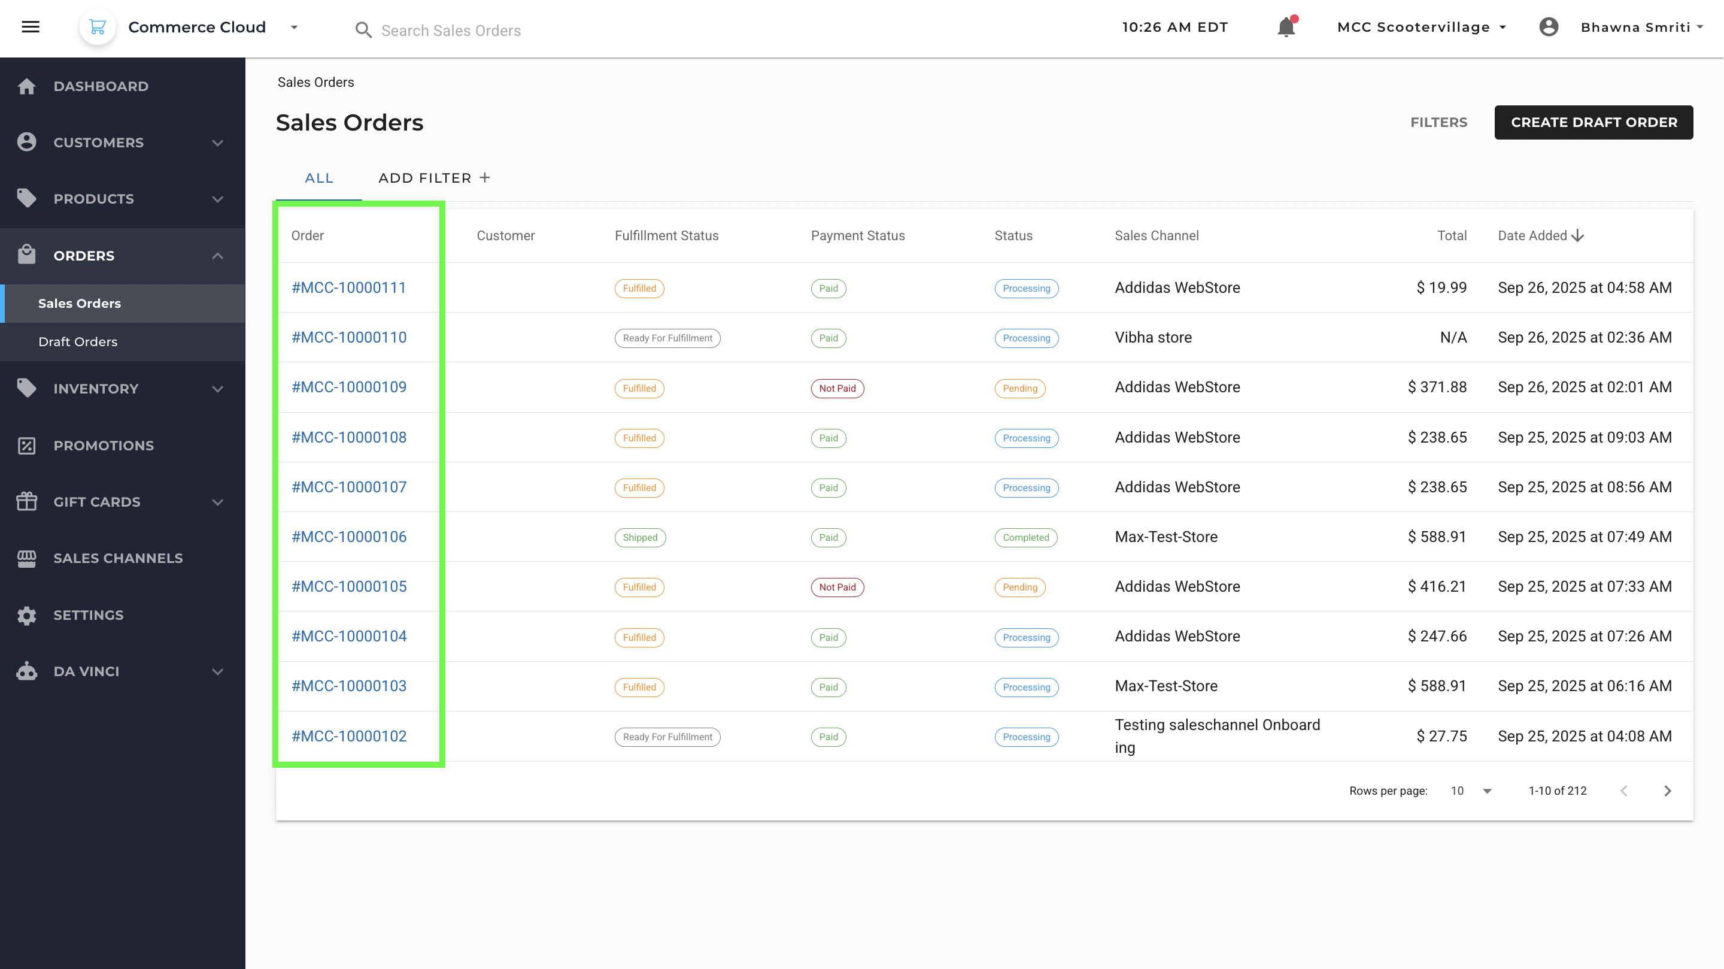Open Settings gear in sidebar
This screenshot has width=1724, height=969.
pos(27,614)
